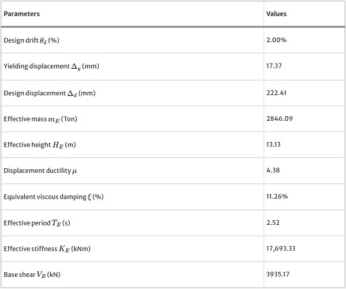Click the Values column header
Screen dimensions: 346x289
coord(276,14)
